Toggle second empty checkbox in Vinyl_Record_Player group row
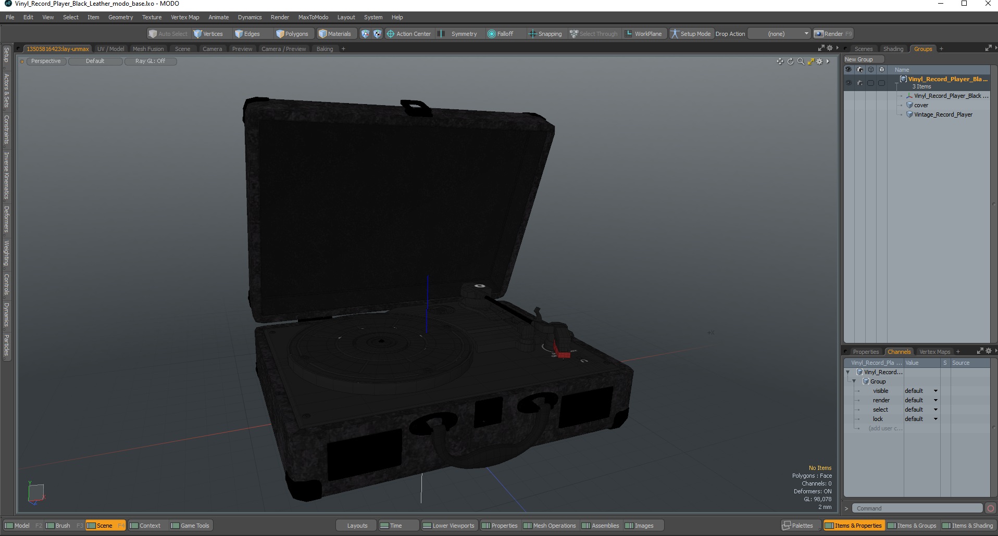The height and width of the screenshot is (536, 998). [881, 83]
